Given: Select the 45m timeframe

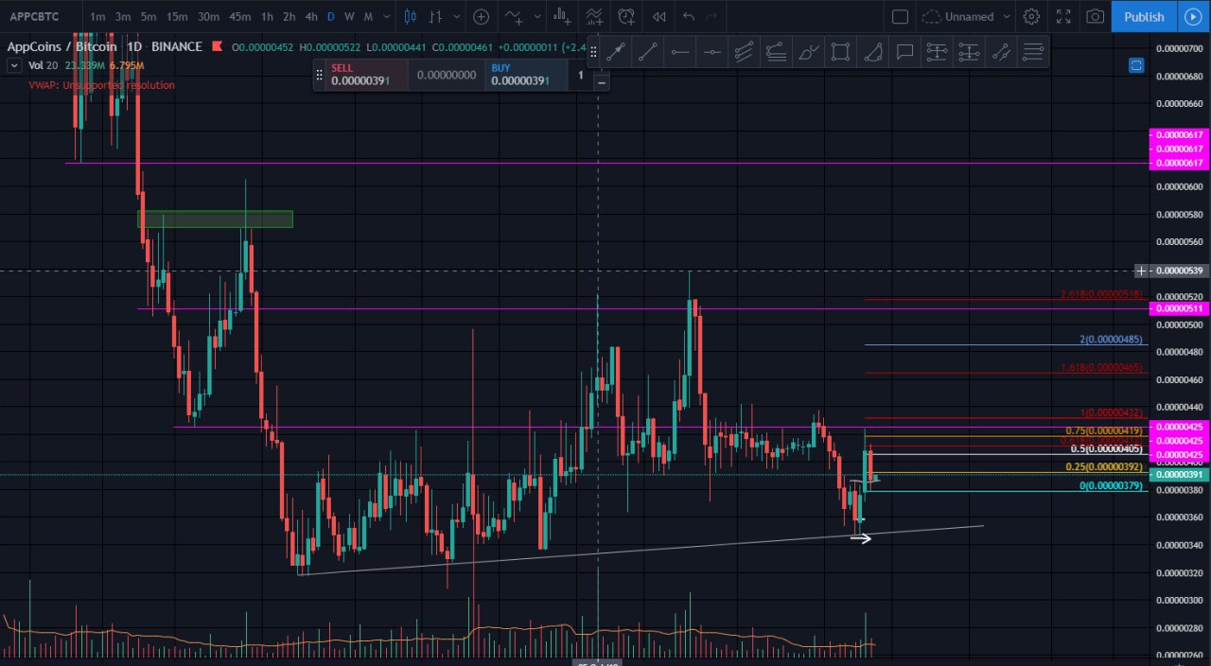Looking at the screenshot, I should (x=240, y=16).
